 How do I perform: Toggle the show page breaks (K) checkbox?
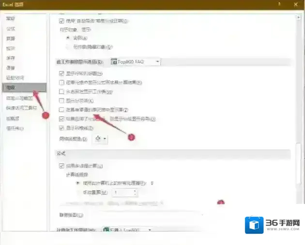pos(61,101)
